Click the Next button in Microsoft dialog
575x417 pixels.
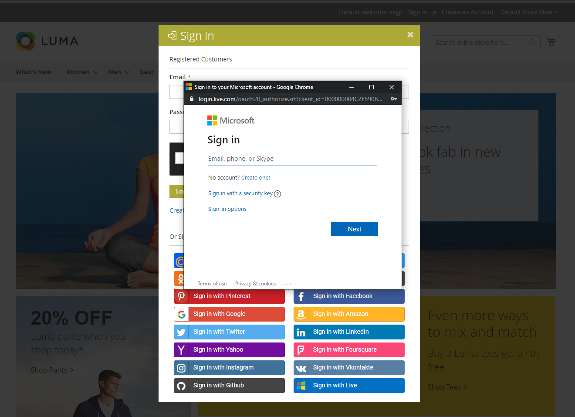(355, 229)
